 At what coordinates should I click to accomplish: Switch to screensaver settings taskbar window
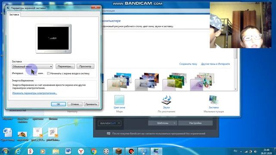156,151
